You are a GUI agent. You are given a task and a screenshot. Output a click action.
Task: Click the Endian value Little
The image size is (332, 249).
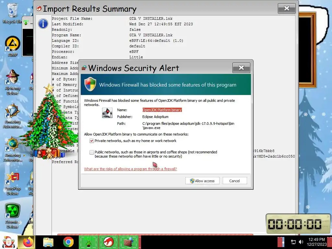[136, 57]
